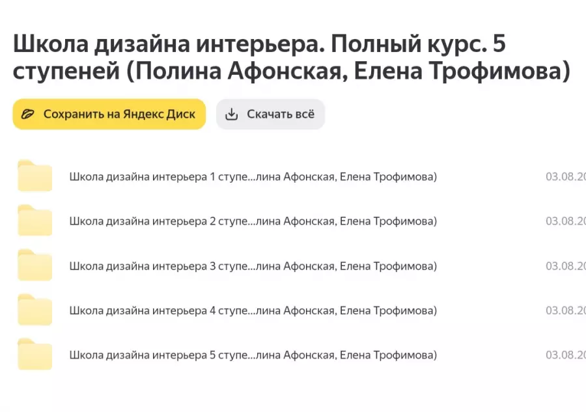Screen dimensions: 586x412
Task: Open the Школа дизайна интерьера 4 ступень folder
Action: (x=253, y=310)
